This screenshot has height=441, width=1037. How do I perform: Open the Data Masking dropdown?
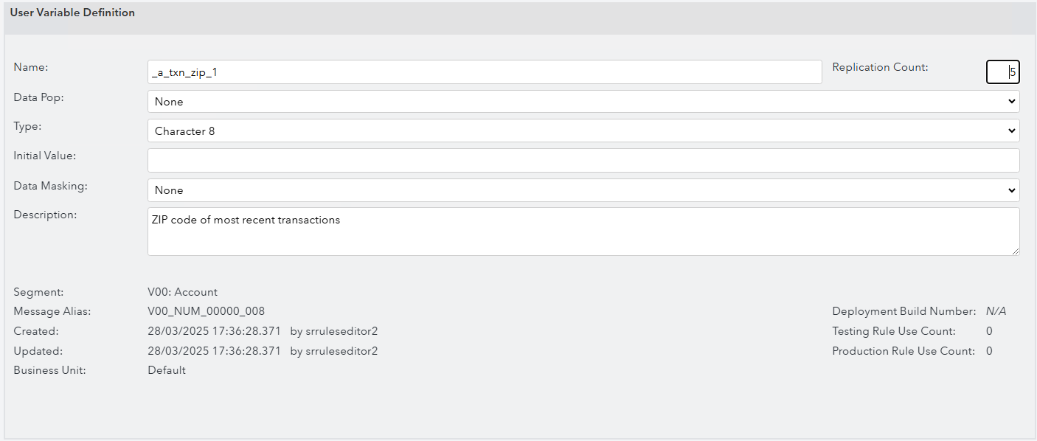583,190
